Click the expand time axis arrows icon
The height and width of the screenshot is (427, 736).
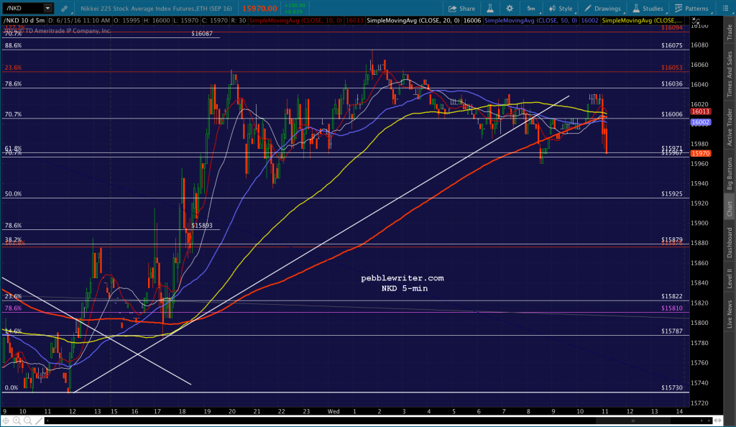[718, 421]
